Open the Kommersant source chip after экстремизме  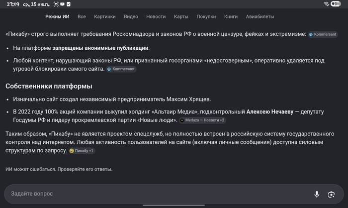[323, 34]
